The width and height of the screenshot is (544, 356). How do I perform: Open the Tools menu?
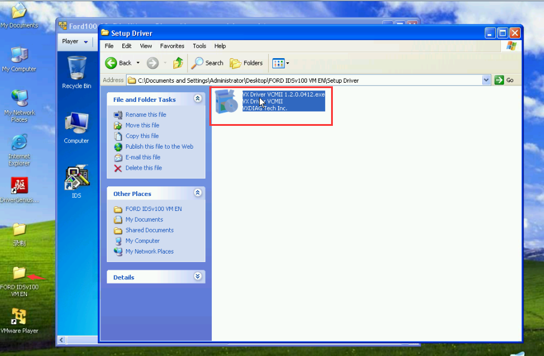pos(200,46)
